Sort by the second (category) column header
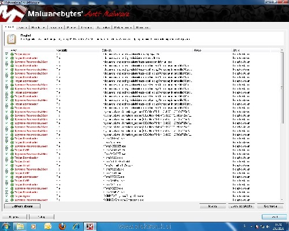The width and height of the screenshot is (289, 231). tap(78, 50)
